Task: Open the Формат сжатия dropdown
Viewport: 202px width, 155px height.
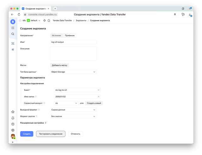Action: click(x=73, y=116)
